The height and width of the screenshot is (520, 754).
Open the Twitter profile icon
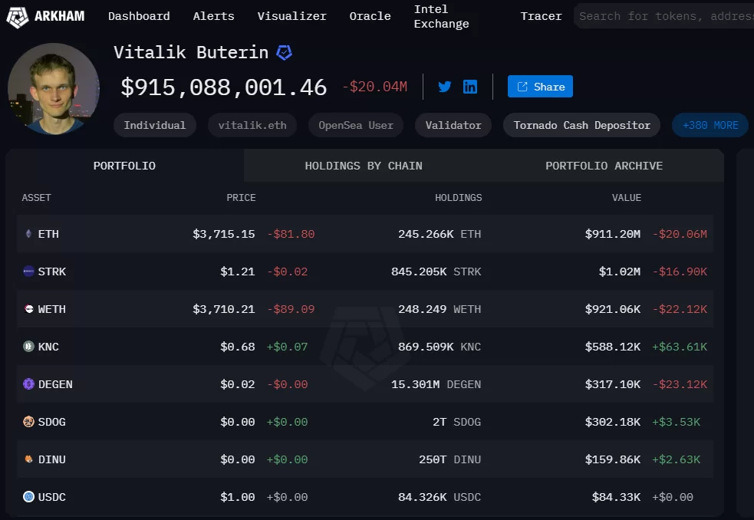pyautogui.click(x=445, y=87)
